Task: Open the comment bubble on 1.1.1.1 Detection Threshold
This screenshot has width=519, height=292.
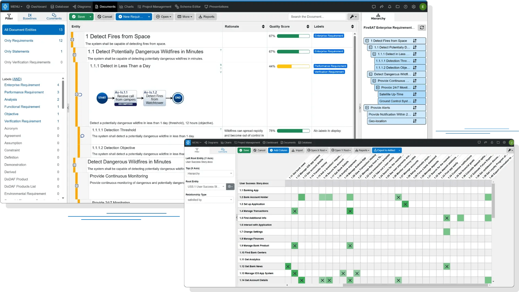Action: pyautogui.click(x=82, y=136)
